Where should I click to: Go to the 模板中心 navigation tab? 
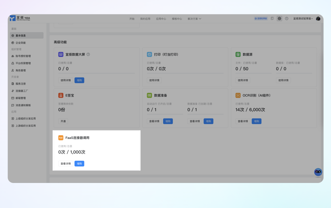177,19
